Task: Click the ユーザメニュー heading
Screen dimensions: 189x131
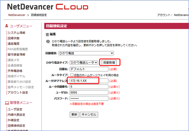Action: tap(21, 26)
